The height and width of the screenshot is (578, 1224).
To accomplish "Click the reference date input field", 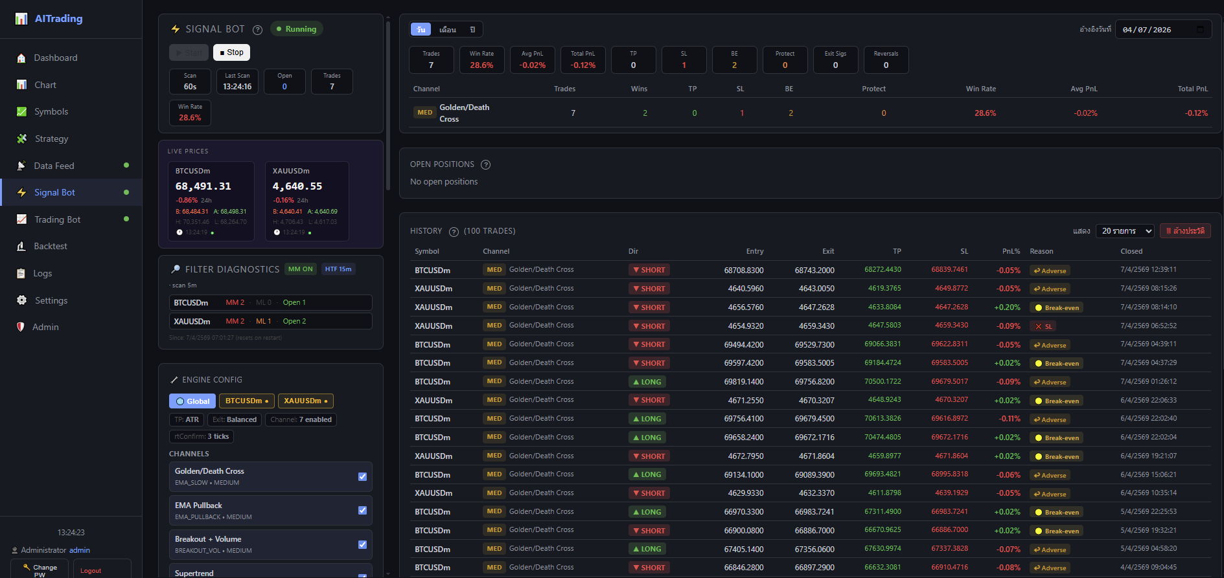I will 1163,30.
